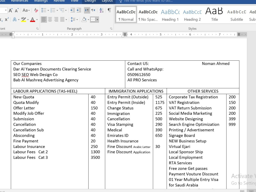Open borders dropdown arrow
The image size is (256, 192).
98,20
